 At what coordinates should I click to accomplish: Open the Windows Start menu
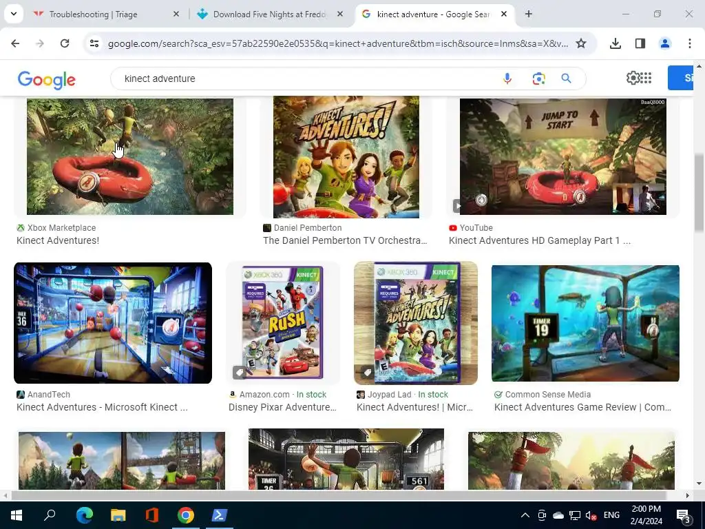click(x=17, y=515)
